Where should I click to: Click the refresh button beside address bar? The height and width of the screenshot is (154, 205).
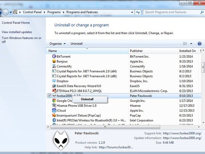tap(138, 12)
